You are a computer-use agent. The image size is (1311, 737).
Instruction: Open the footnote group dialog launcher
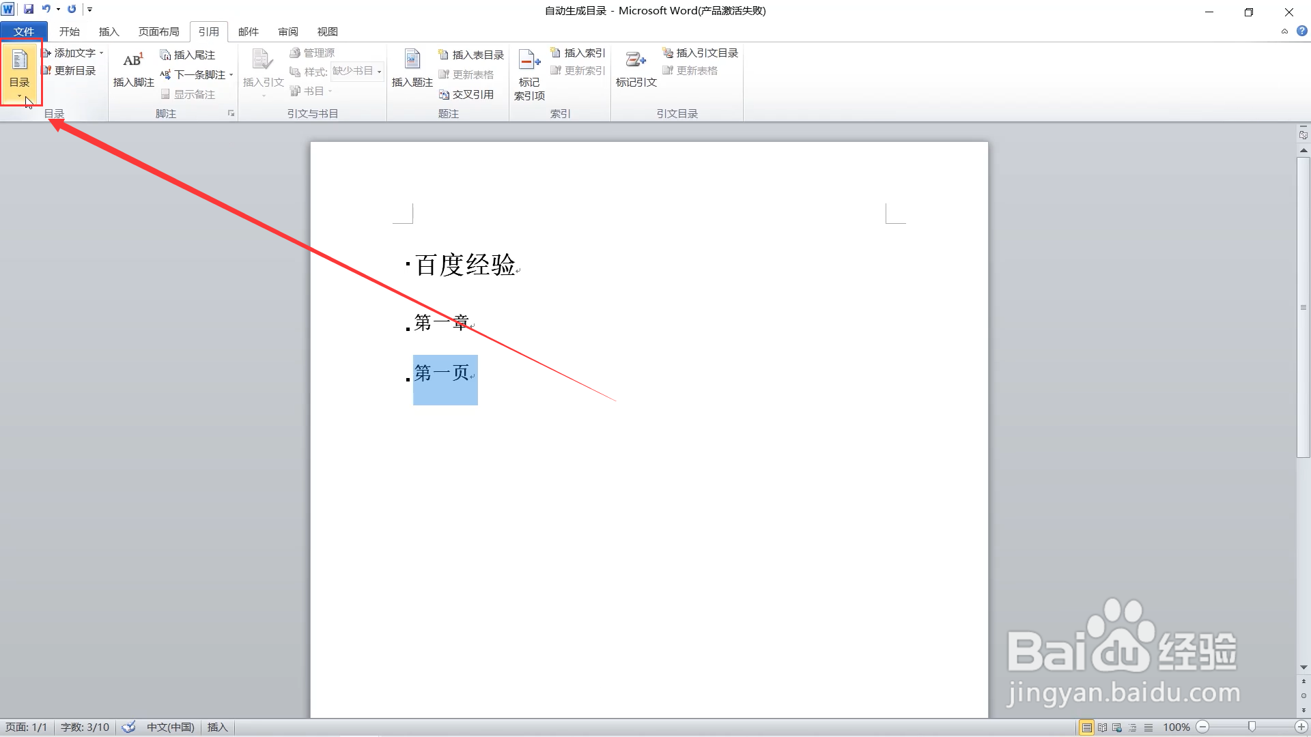(231, 113)
